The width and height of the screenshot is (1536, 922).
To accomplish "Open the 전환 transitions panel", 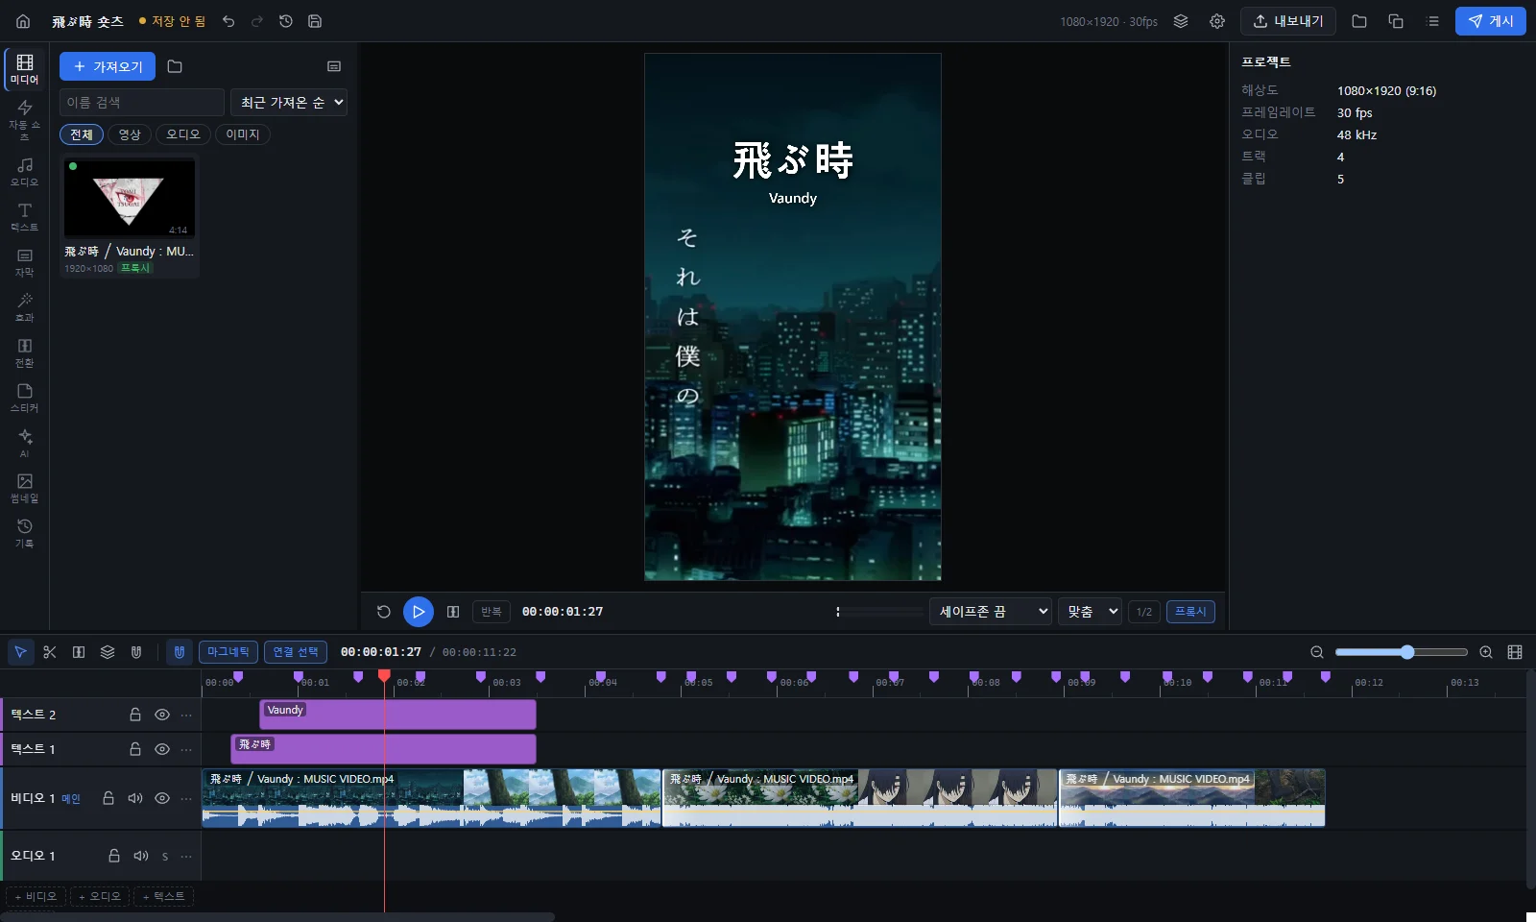I will tap(25, 352).
